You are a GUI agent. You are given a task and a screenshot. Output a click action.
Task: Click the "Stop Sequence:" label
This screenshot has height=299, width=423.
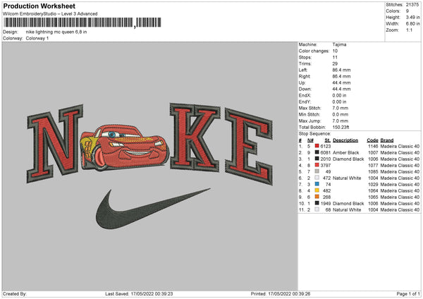click(314, 133)
